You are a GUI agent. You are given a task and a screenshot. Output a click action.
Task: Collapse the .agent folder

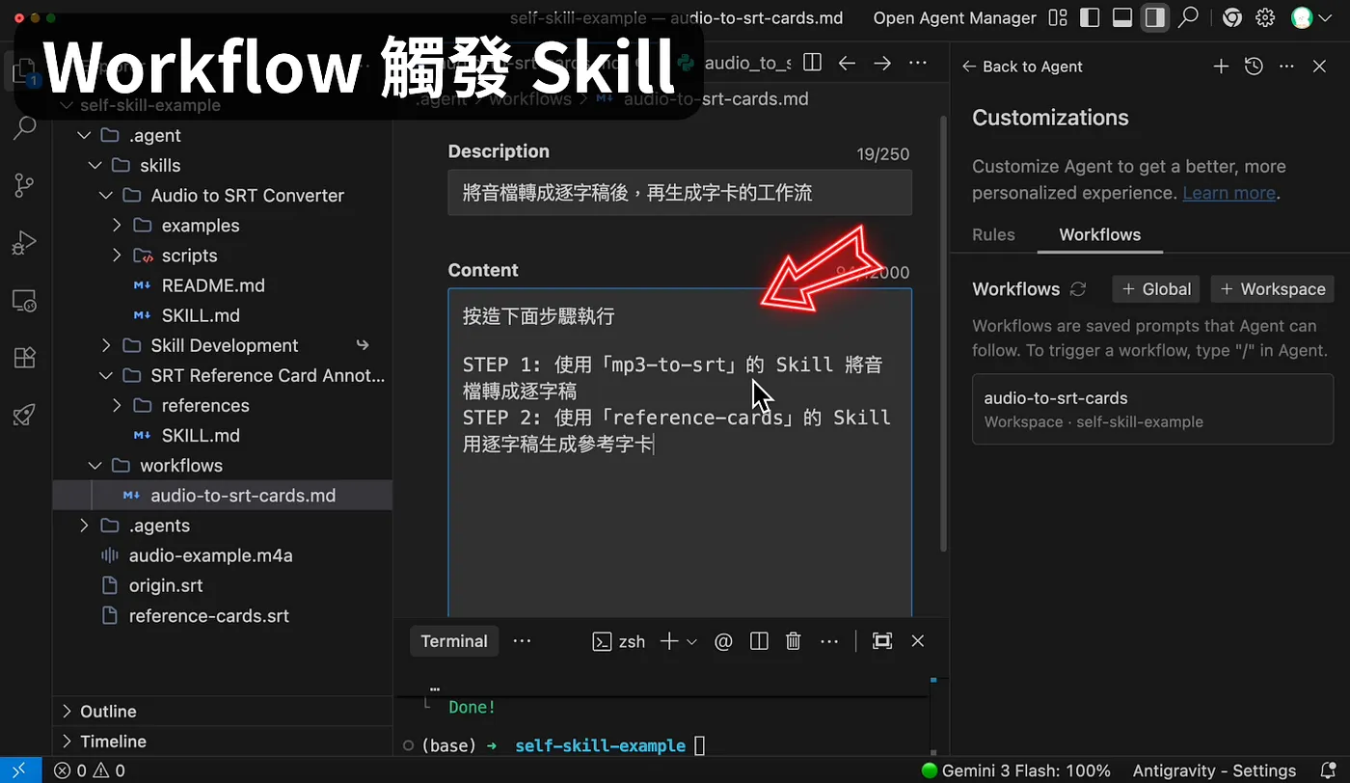coord(84,135)
